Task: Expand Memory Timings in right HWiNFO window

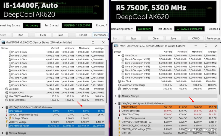Action: 115,96
